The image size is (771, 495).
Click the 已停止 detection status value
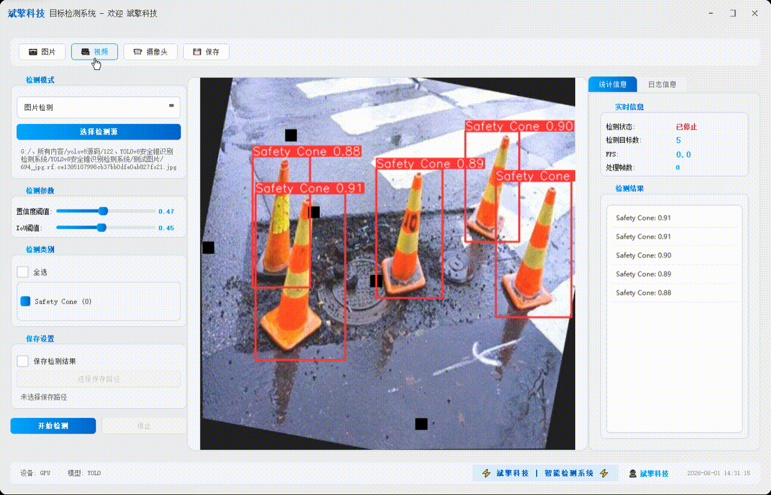point(686,127)
